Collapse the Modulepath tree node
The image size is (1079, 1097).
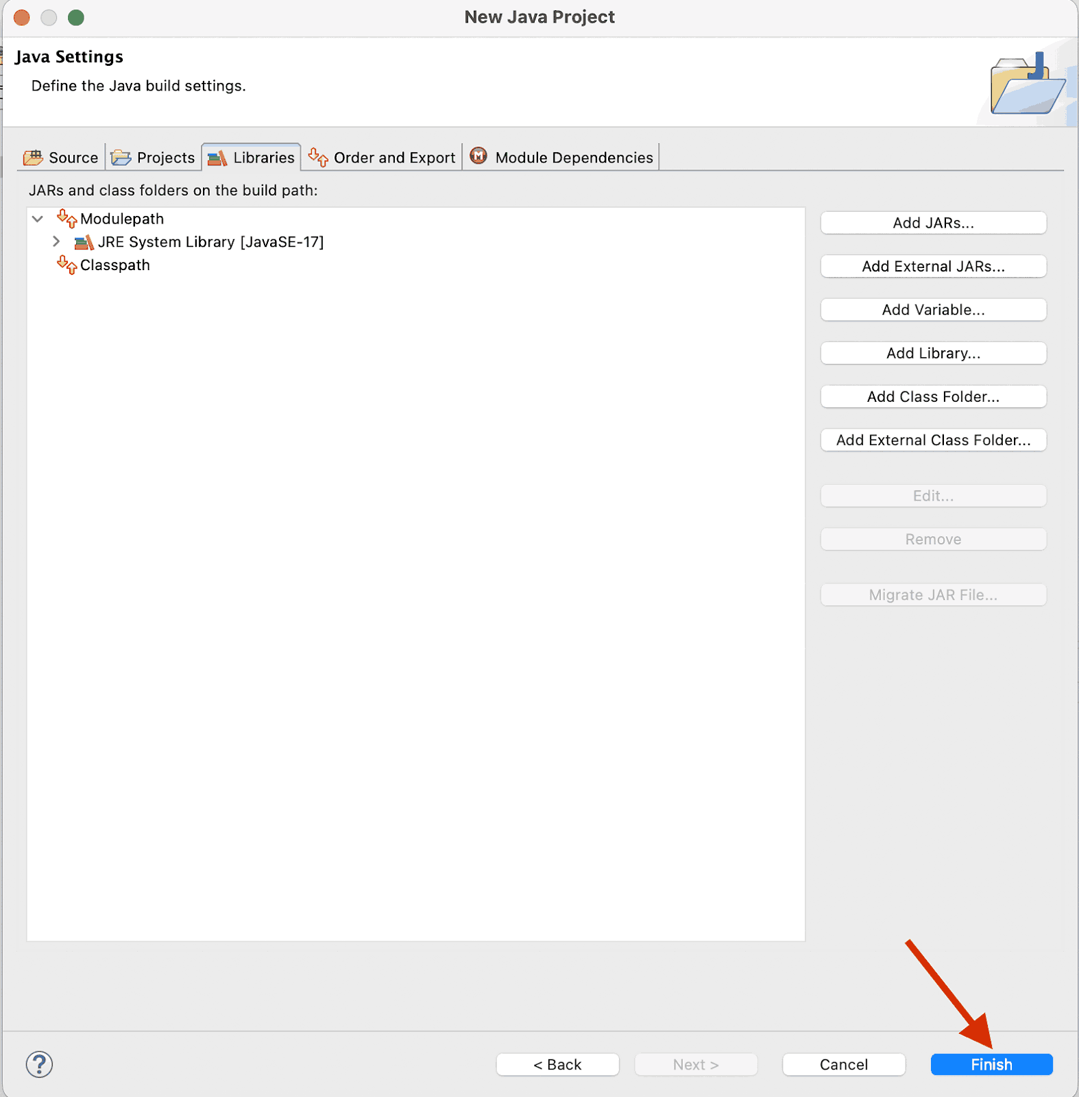(x=38, y=219)
